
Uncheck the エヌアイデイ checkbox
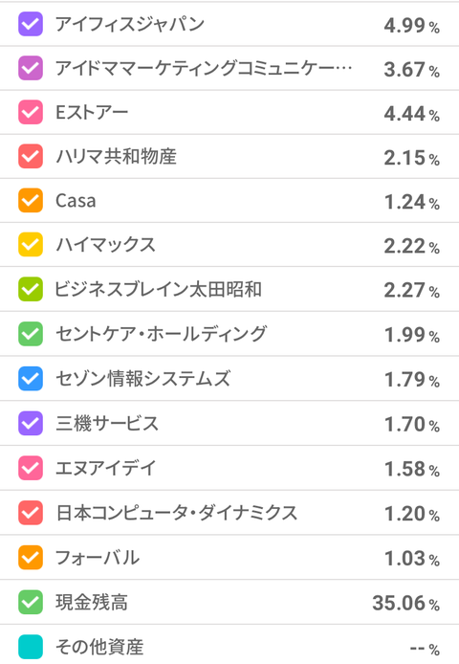(31, 468)
